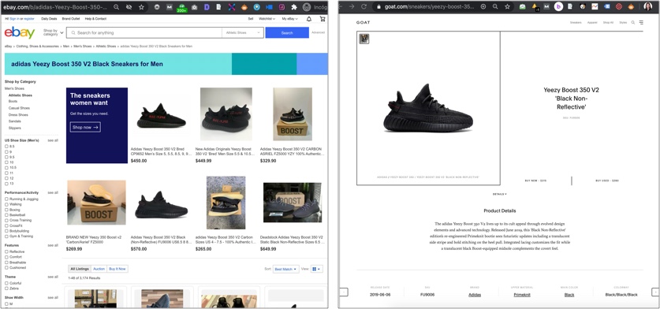Enable Basketball activity filter

tap(6, 215)
